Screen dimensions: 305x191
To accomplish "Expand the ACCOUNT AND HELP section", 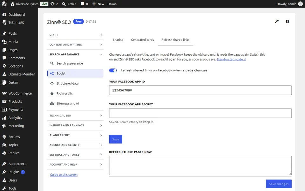I will coord(75,164).
